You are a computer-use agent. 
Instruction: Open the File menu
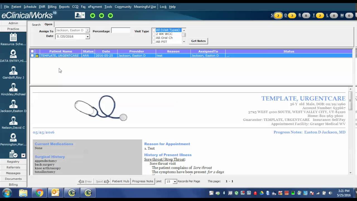(x=6, y=7)
